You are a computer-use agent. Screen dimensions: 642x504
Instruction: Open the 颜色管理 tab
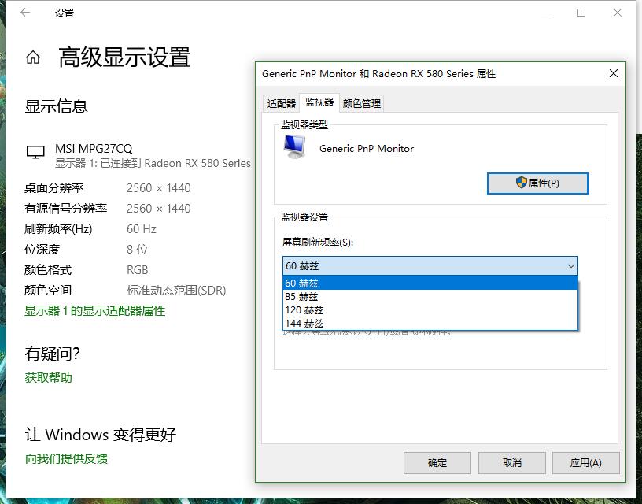pyautogui.click(x=363, y=102)
